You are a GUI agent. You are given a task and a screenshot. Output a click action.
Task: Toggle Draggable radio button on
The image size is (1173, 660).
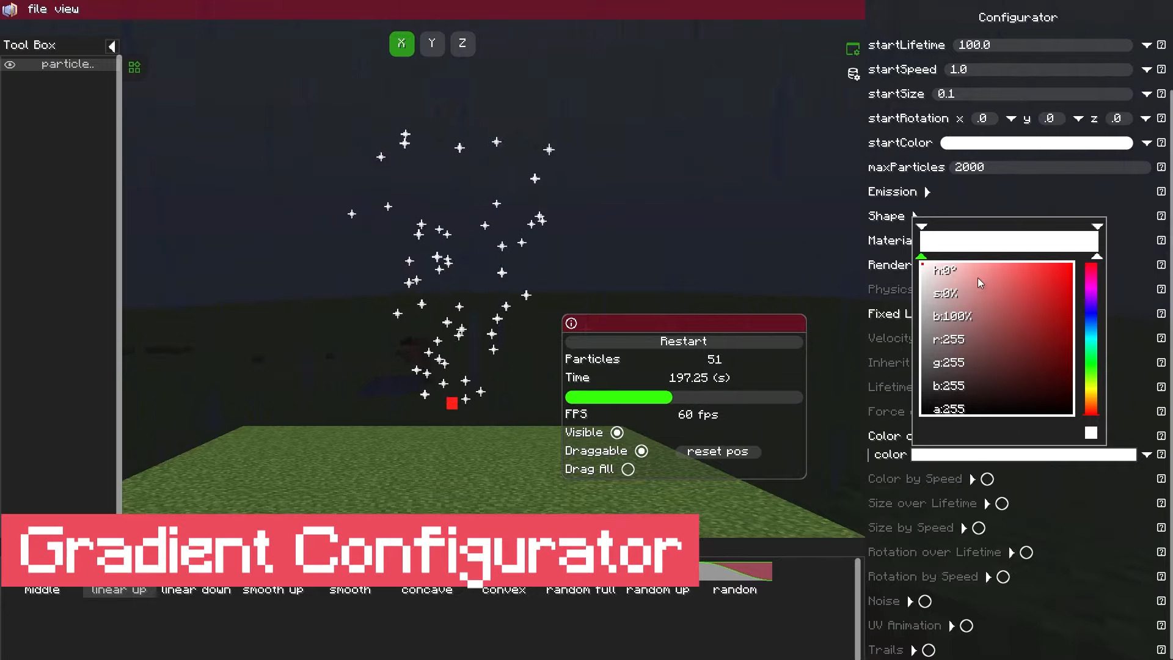640,450
